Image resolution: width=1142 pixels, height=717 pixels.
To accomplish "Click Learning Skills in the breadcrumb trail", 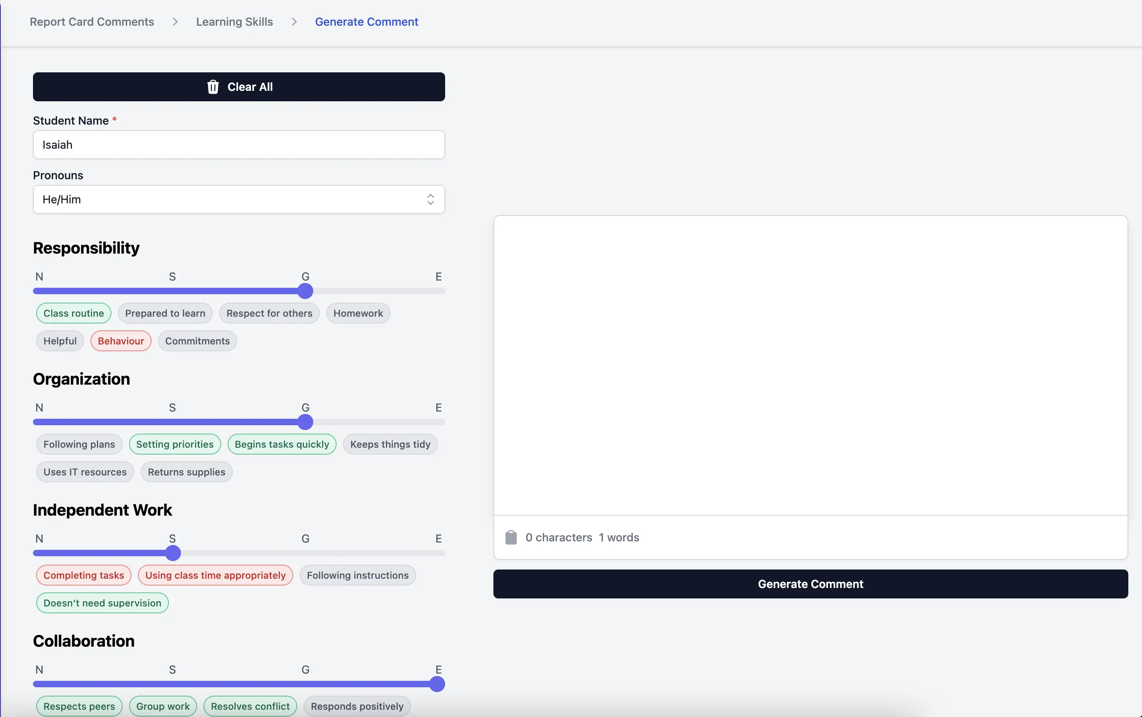I will pyautogui.click(x=234, y=21).
